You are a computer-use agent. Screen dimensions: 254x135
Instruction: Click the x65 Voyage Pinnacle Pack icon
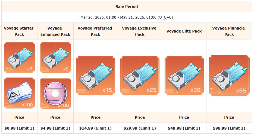click(x=229, y=76)
